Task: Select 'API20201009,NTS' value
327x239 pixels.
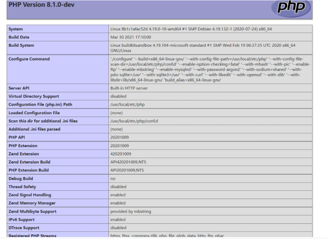Action: (127, 170)
